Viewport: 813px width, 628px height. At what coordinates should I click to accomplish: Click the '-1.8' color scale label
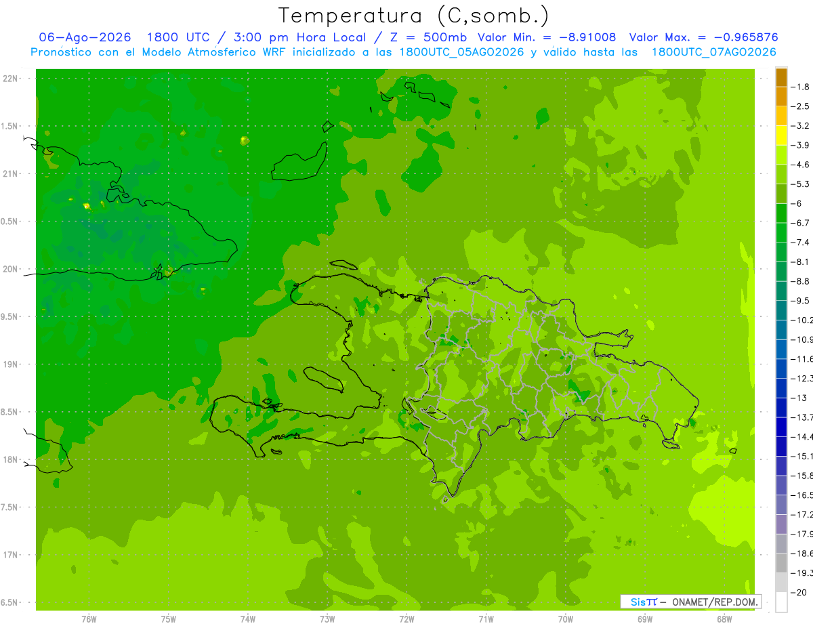pyautogui.click(x=801, y=87)
